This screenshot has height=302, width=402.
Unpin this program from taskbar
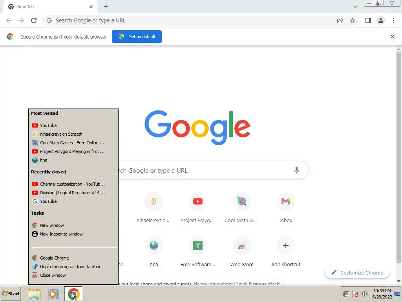click(73, 267)
